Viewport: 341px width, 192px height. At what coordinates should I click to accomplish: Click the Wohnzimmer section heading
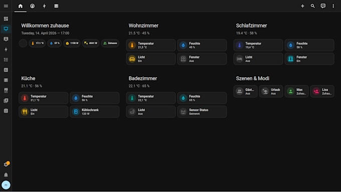click(143, 26)
